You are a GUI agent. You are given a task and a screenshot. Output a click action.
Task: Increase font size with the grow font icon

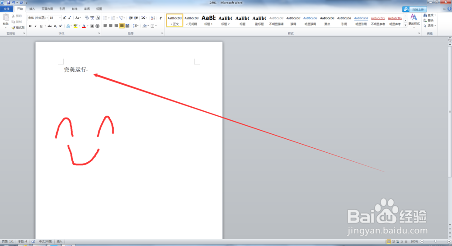click(x=64, y=18)
